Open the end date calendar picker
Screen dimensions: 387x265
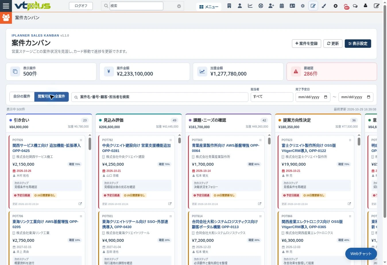pos(369,97)
